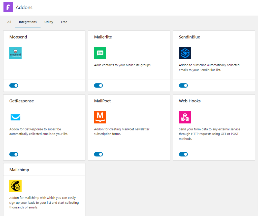Click the purple Forminator logo icon
Screen dimensions: 258x216
point(8,7)
